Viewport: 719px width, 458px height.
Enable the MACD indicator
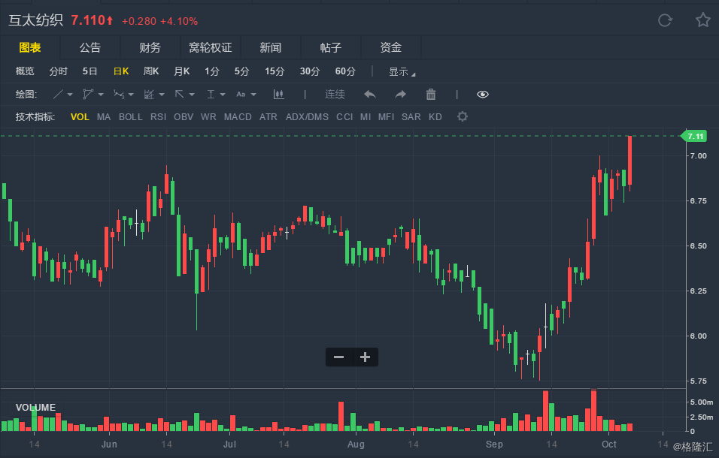(238, 116)
